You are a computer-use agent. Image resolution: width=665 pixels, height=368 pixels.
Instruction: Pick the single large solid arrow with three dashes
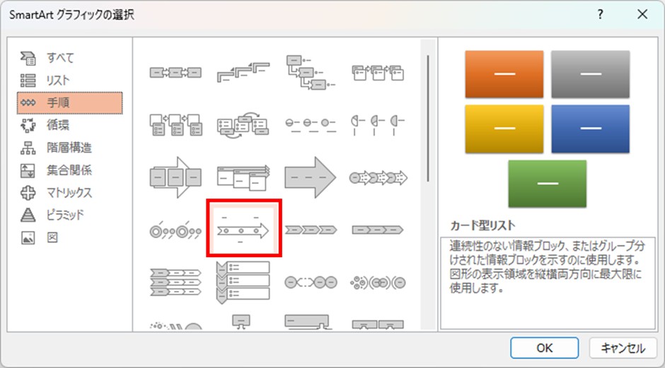[x=311, y=177]
